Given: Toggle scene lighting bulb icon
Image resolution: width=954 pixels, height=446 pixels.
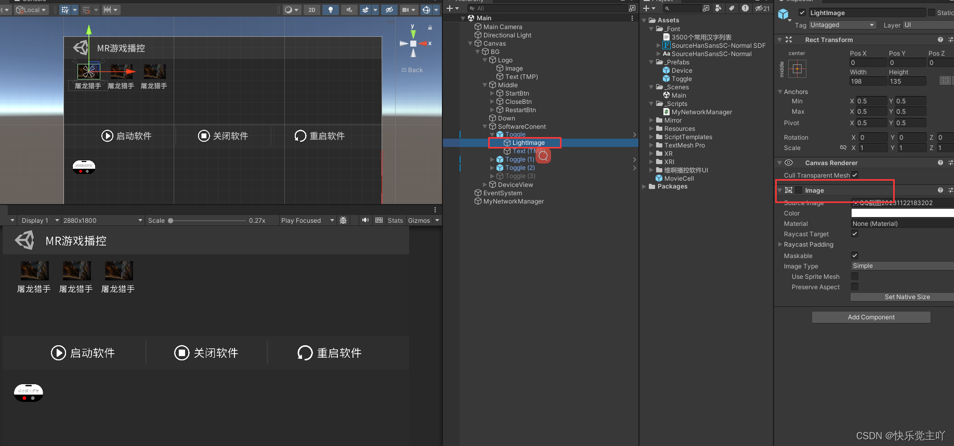Looking at the screenshot, I should [330, 10].
